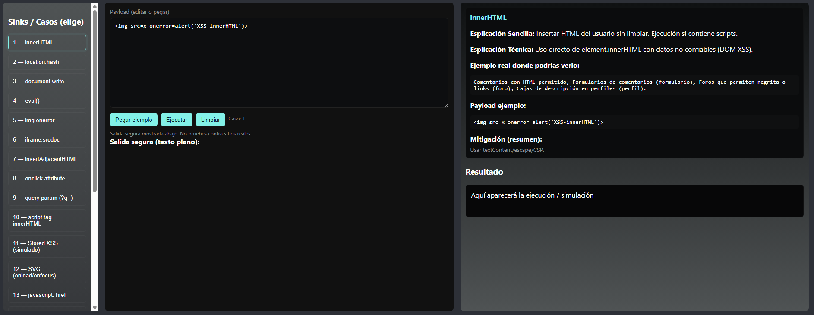This screenshot has height=315, width=814.
Task: Run the payload with Ejecutar
Action: [177, 120]
